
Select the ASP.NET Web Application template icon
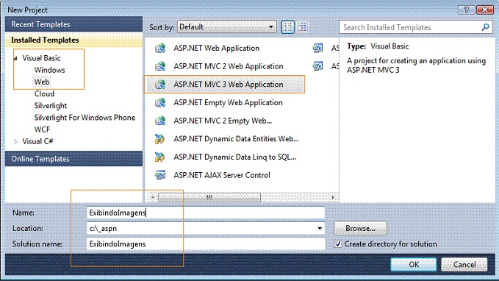point(160,48)
